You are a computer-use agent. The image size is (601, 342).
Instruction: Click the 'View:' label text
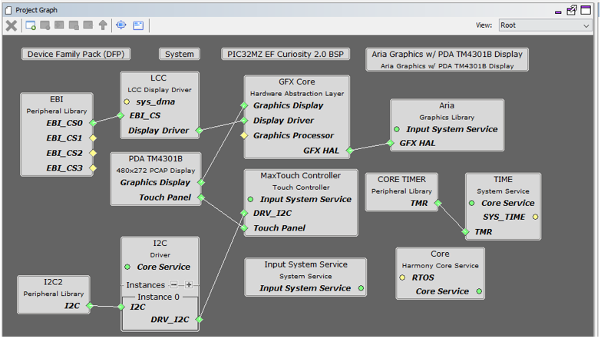tap(484, 25)
